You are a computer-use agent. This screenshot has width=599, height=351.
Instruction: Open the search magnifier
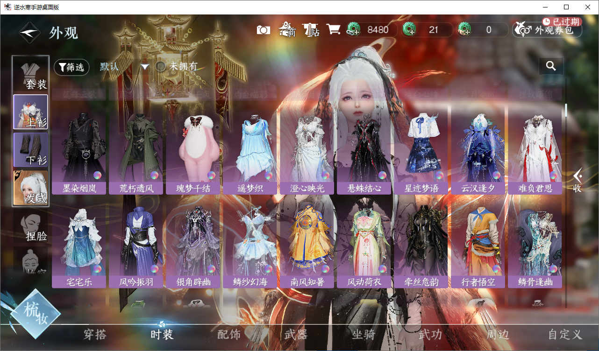point(551,66)
